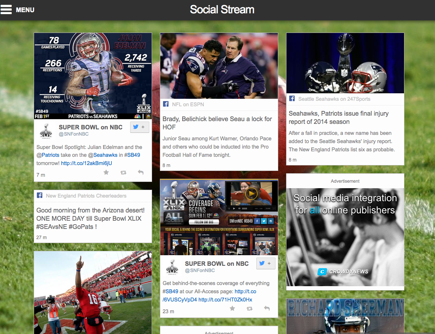This screenshot has height=334, width=435.
Task: Favorite the Julian Edelman tweet with star
Action: pos(106,172)
